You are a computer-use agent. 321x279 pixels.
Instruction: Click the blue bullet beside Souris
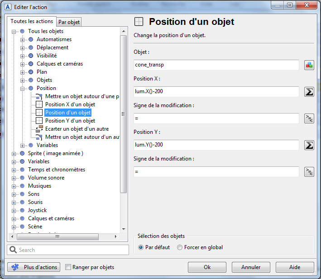click(22, 202)
